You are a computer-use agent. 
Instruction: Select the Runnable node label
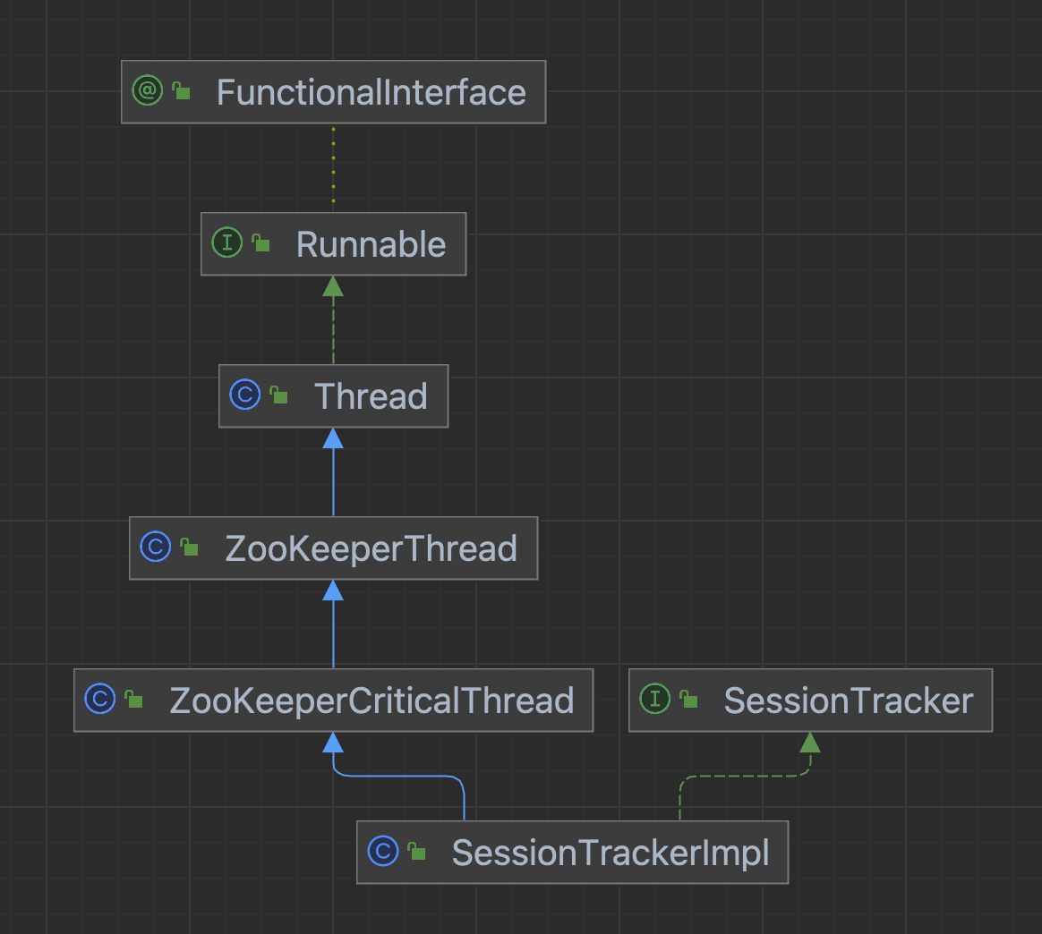[x=371, y=244]
